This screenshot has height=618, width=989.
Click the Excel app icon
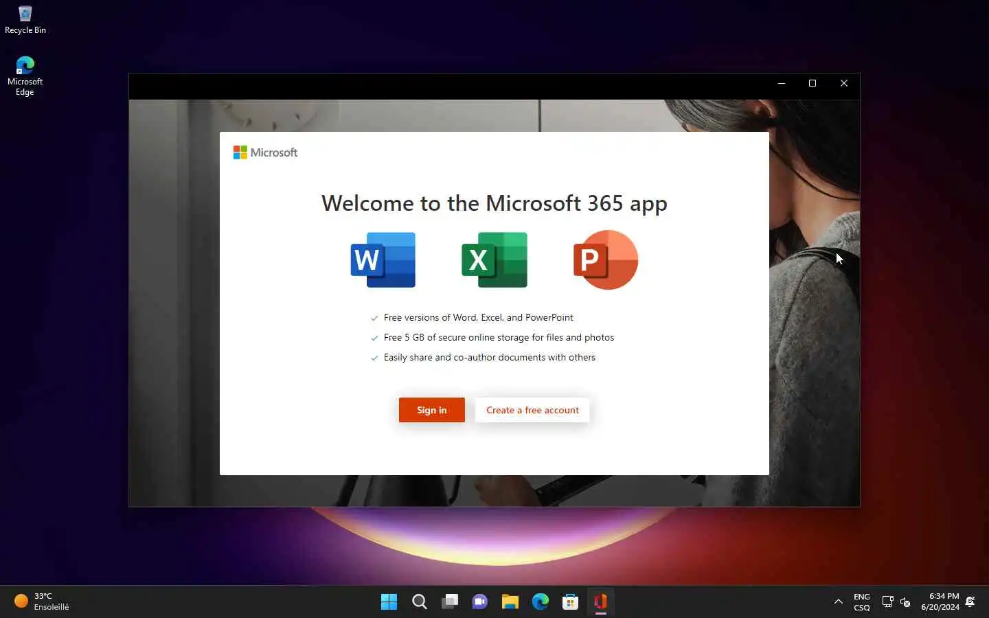(x=494, y=260)
